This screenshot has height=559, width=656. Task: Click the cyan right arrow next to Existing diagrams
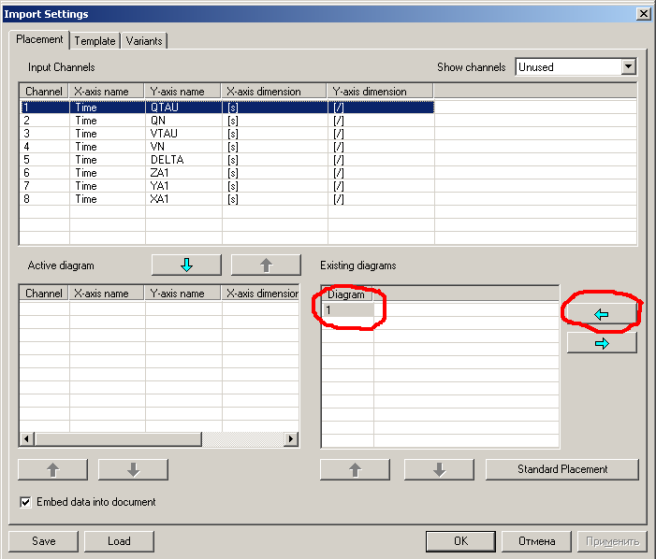coord(602,343)
